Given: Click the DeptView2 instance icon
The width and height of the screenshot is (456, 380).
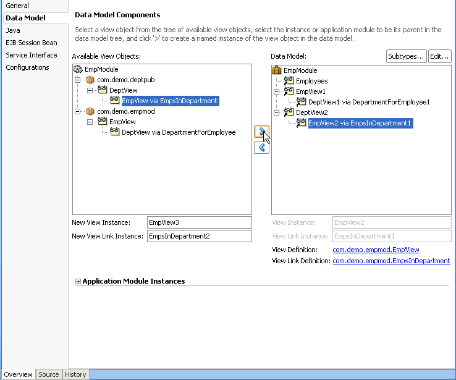Looking at the screenshot, I should coord(289,112).
